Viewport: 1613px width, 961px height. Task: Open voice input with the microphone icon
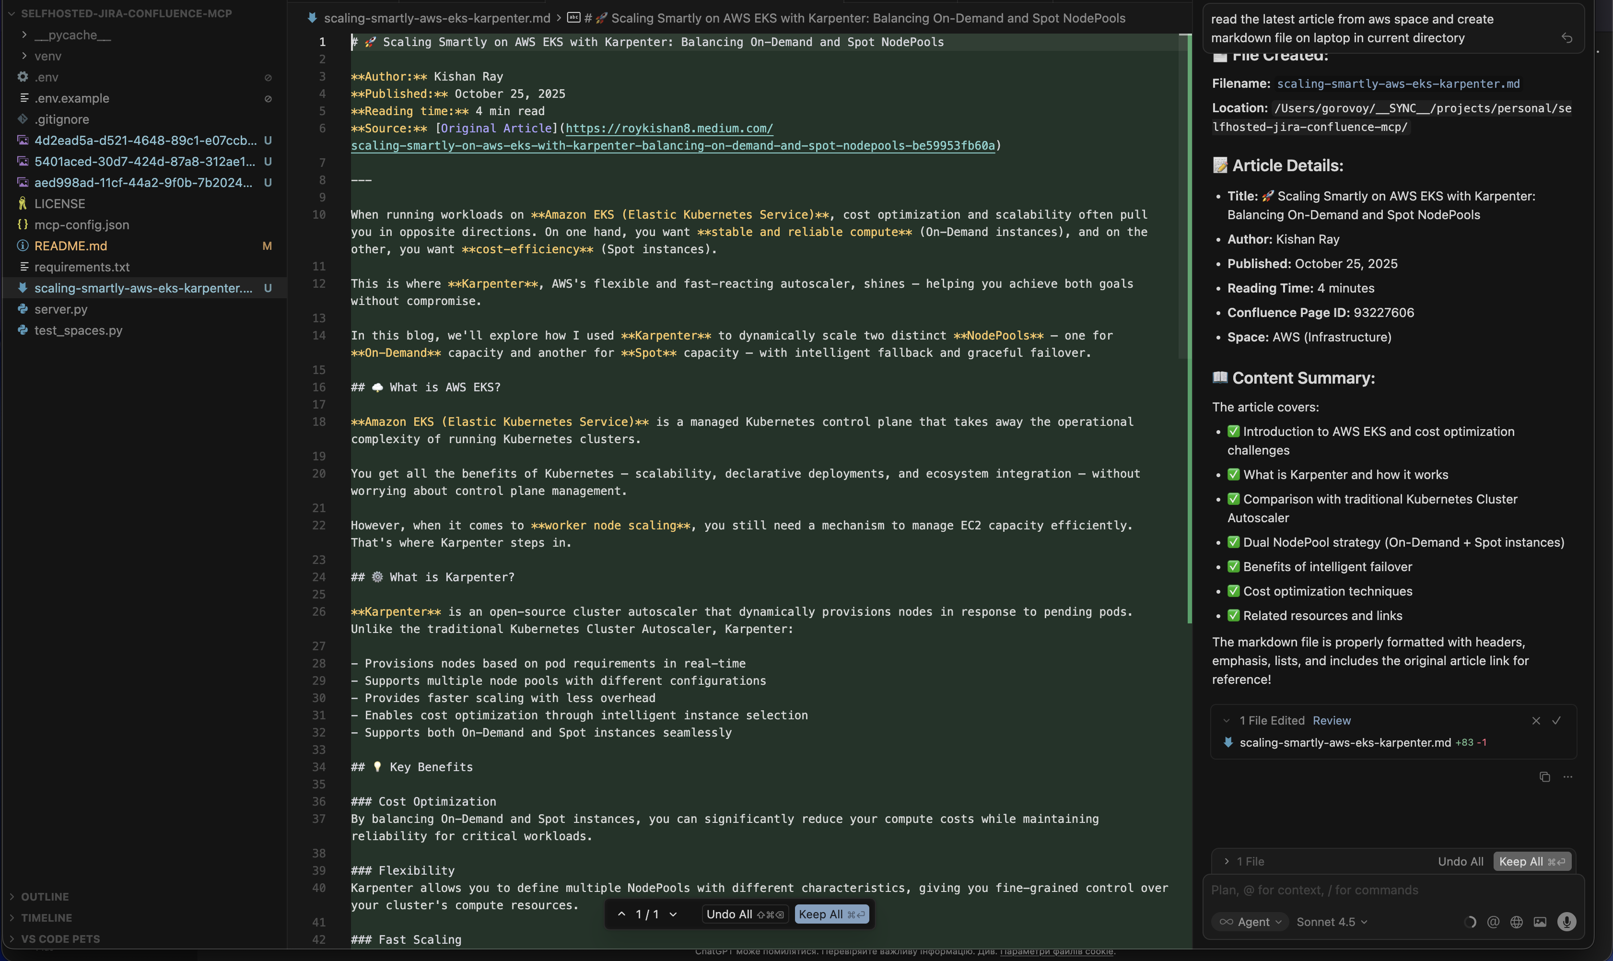coord(1567,922)
